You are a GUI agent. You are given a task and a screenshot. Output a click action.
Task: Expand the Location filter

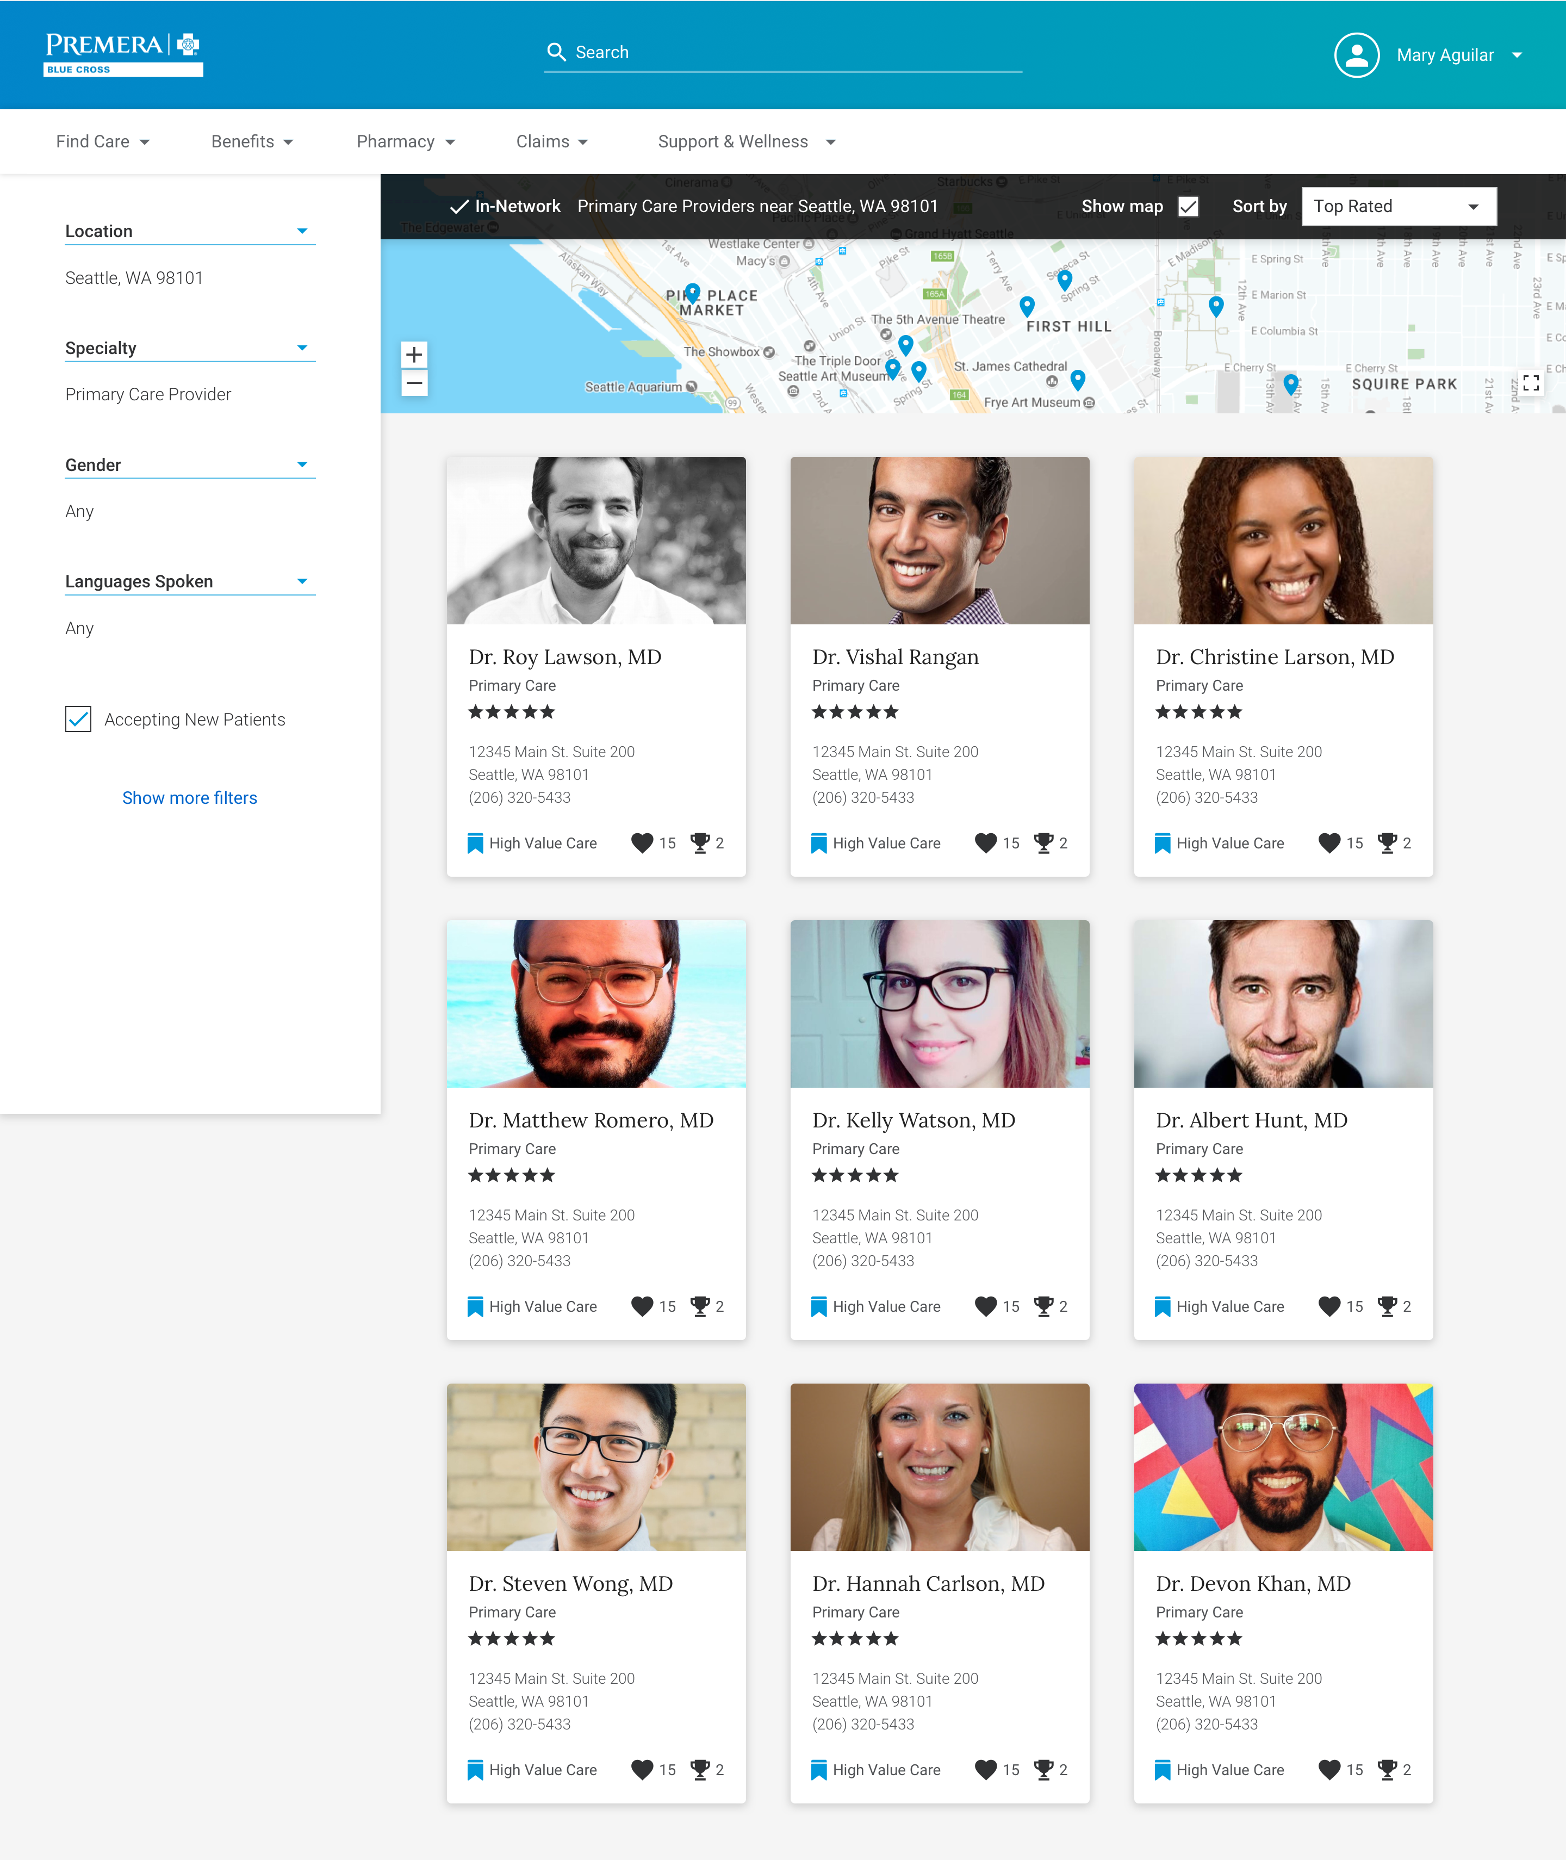coord(190,232)
